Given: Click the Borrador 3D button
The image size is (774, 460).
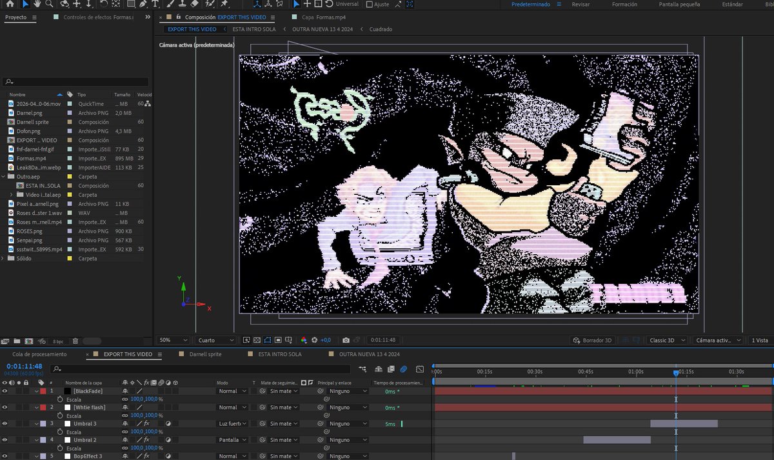Looking at the screenshot, I should point(593,340).
